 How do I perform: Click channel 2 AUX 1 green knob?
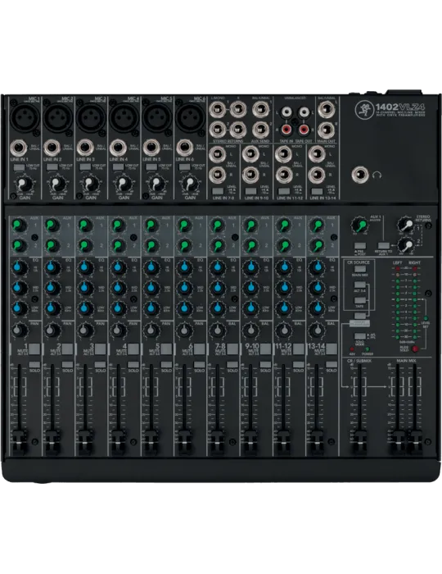52,225
